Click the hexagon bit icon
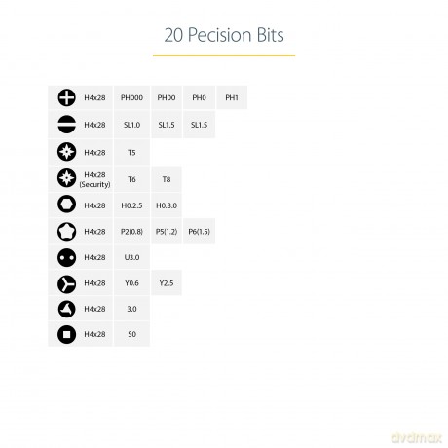This screenshot has width=448, height=448. pyautogui.click(x=67, y=205)
